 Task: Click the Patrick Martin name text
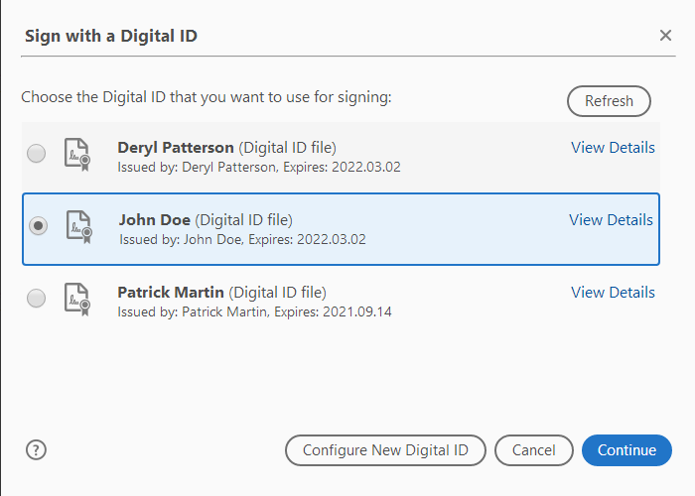tap(171, 293)
